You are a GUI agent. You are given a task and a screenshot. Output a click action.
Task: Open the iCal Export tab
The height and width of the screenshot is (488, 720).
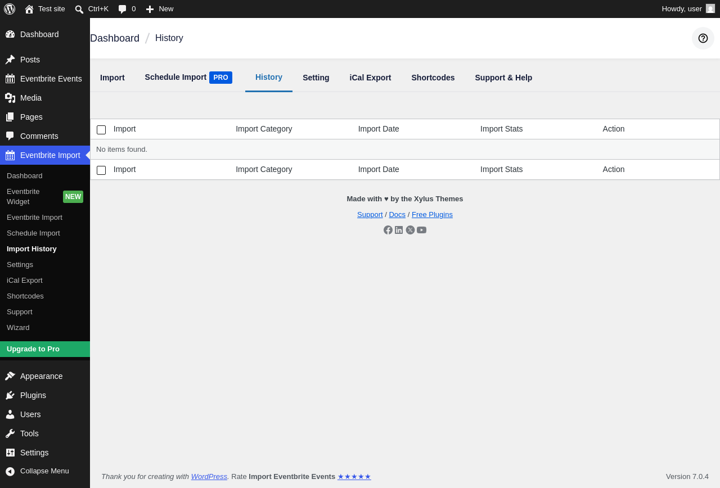(370, 78)
